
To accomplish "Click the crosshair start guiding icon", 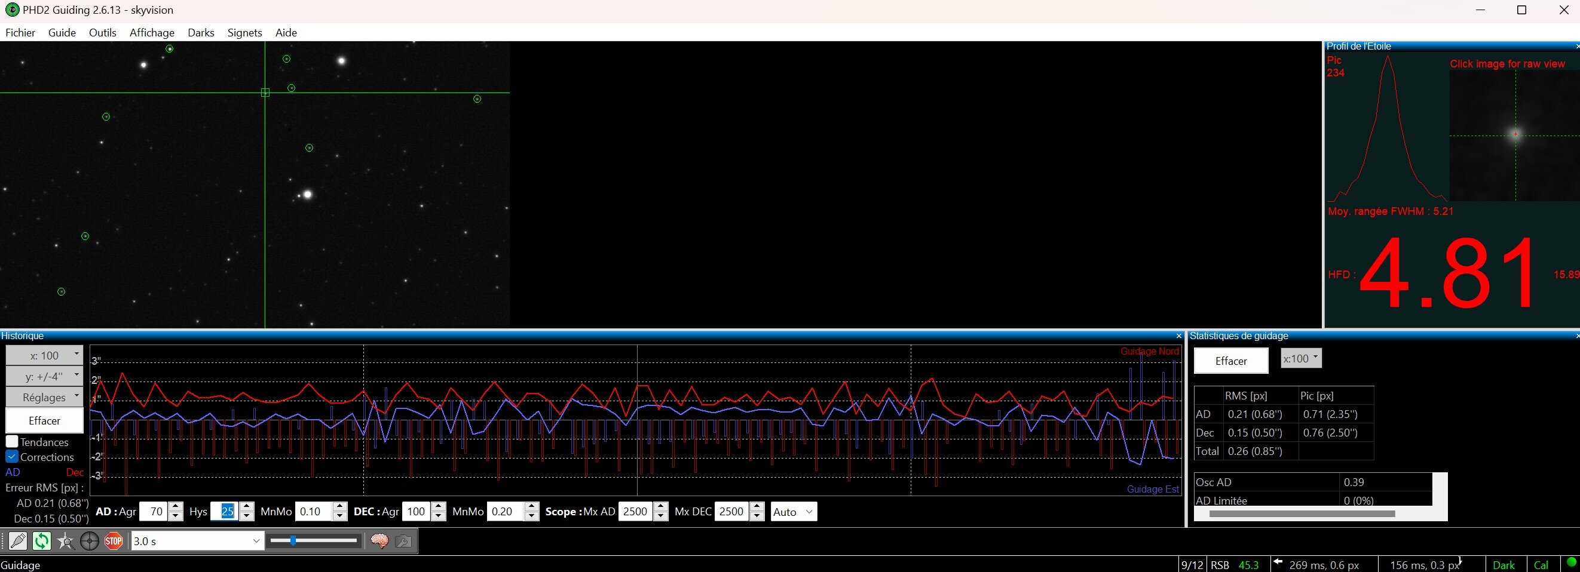I will [x=90, y=541].
